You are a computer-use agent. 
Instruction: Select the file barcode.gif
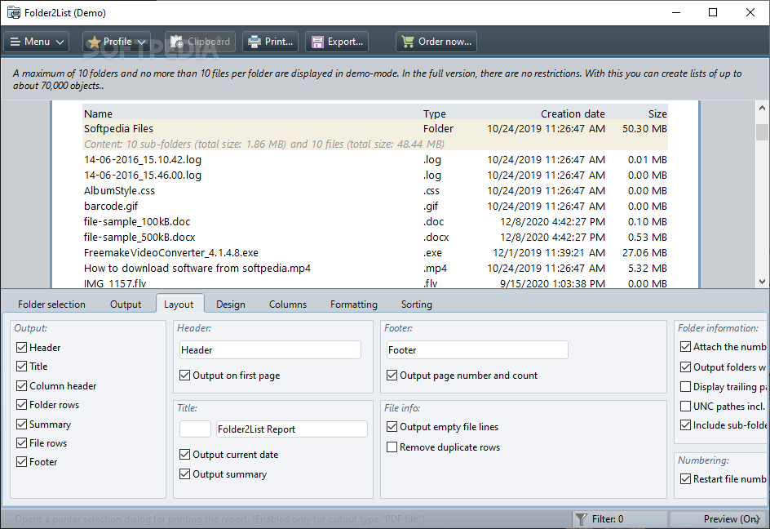click(375, 206)
